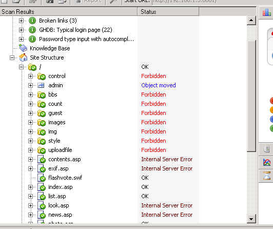This screenshot has width=273, height=229.
Task: Click the control folder icon
Action: pyautogui.click(x=42, y=77)
